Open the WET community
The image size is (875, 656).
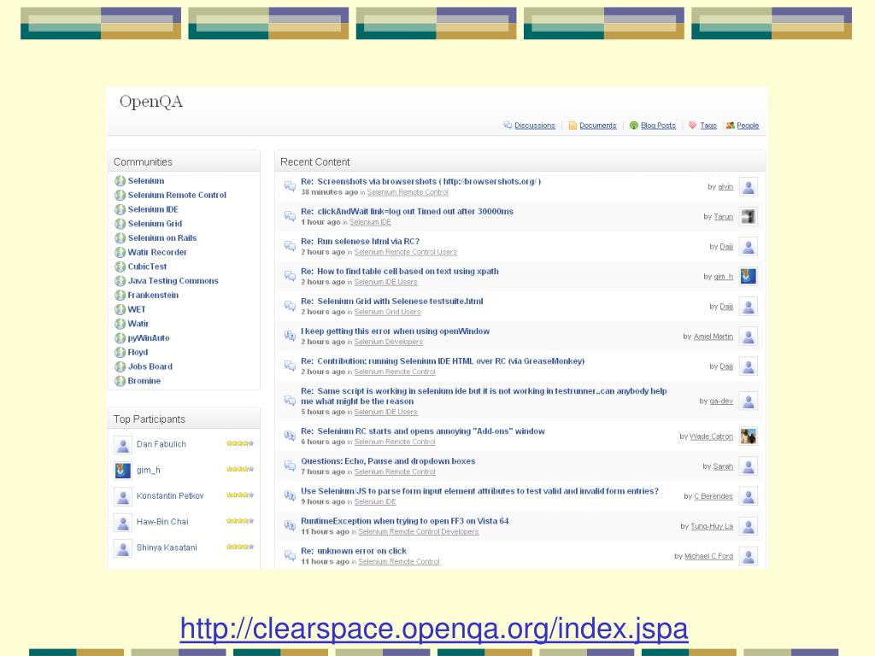(136, 309)
